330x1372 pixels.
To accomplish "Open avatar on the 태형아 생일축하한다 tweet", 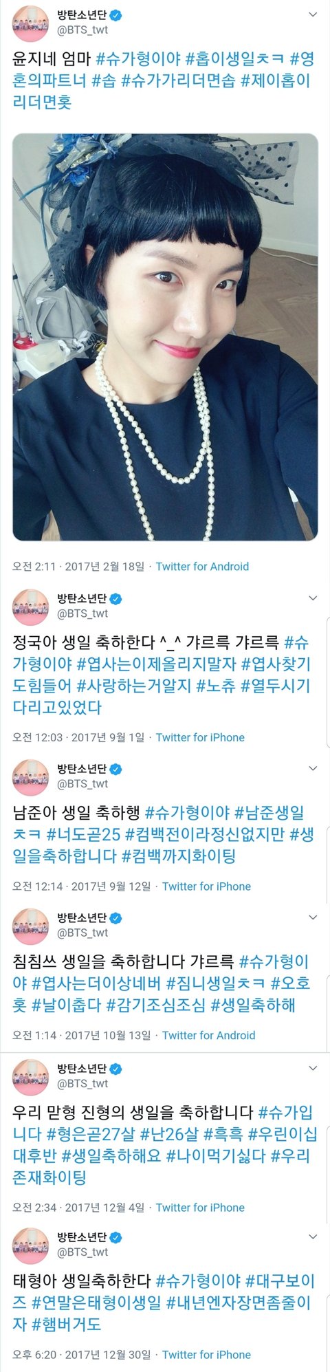I will click(x=31, y=1245).
